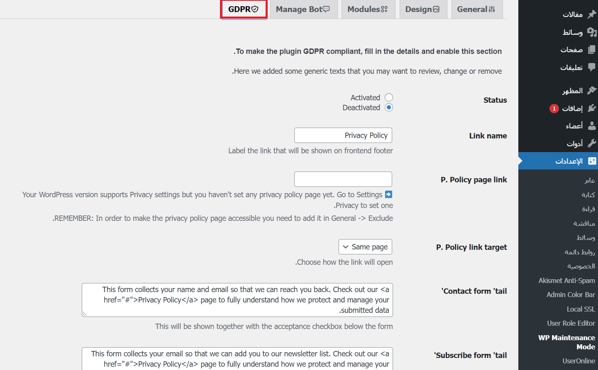
Task: Click the blue arrow icon before Go to Settings
Action: [x=388, y=194]
